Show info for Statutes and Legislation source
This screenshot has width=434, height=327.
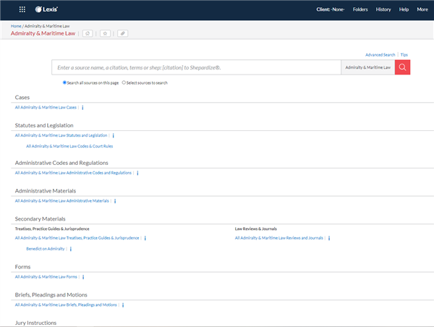pyautogui.click(x=114, y=135)
